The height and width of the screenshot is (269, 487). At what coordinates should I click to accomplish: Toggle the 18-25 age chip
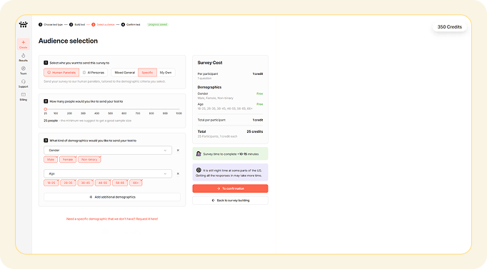[x=51, y=183]
